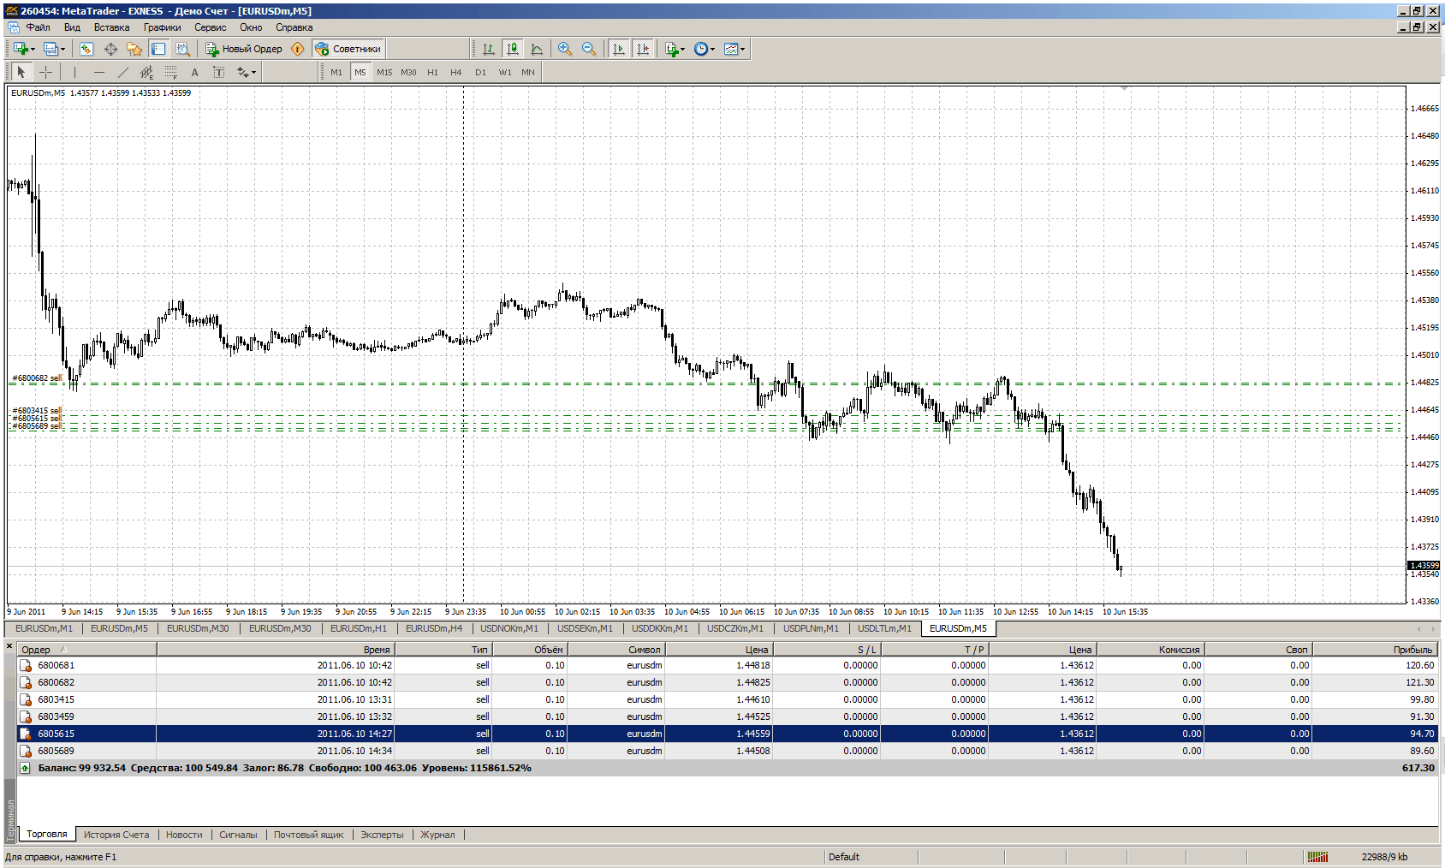Image resolution: width=1445 pixels, height=868 pixels.
Task: Switch chart to candlesticks icon
Action: pos(513,49)
